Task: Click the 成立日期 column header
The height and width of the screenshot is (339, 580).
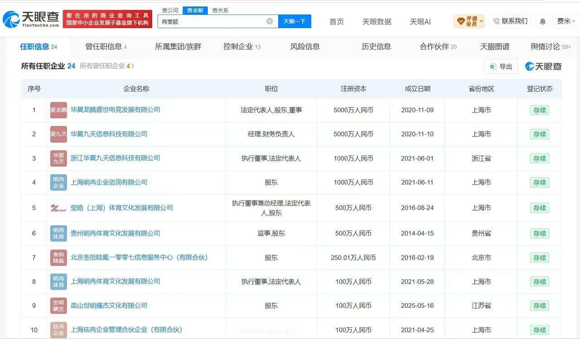Action: click(x=417, y=89)
